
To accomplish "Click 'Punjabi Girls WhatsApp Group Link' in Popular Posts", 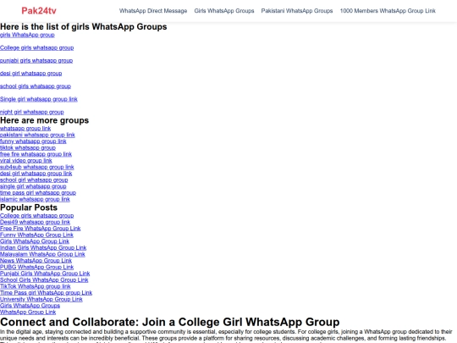I will point(45,274).
